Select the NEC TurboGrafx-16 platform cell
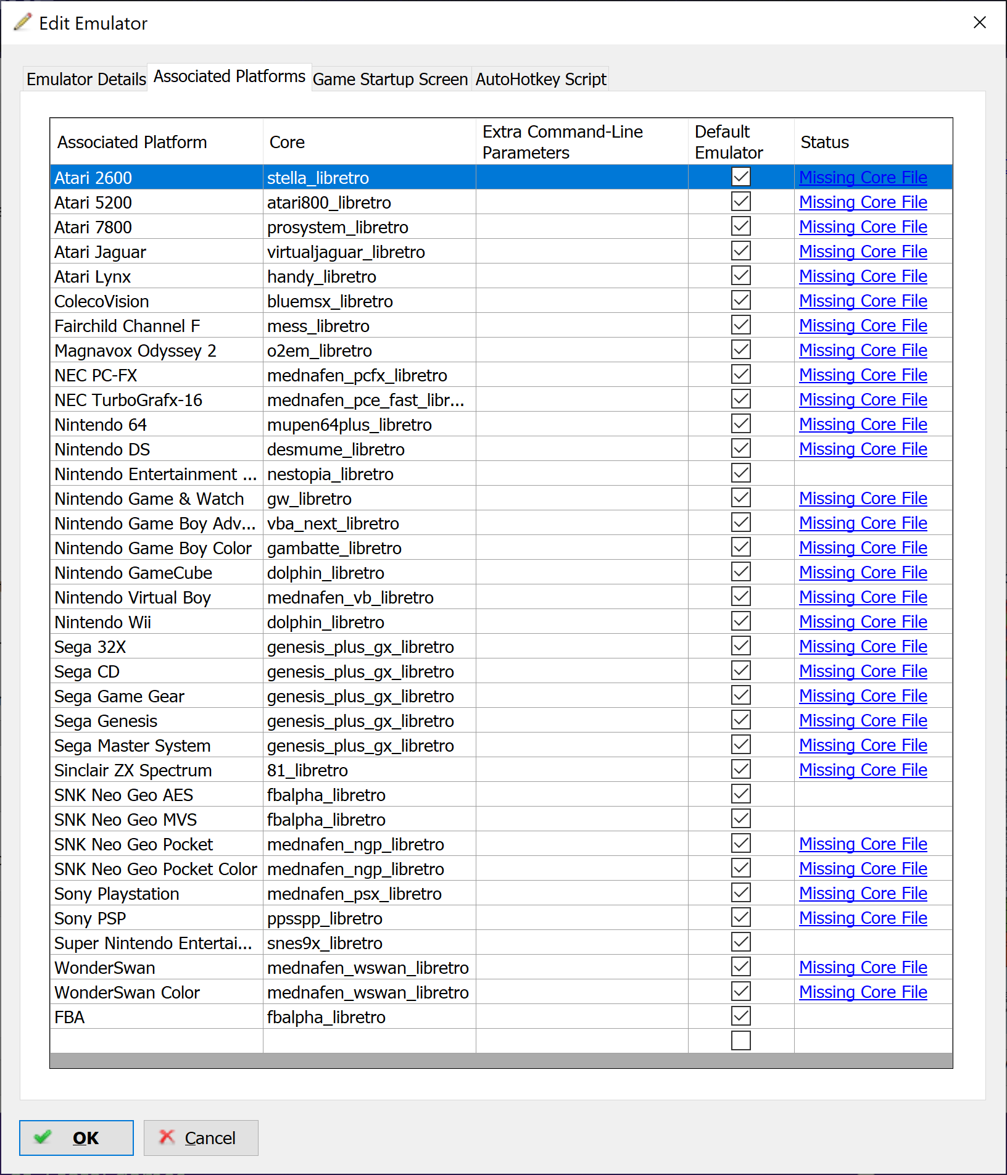The height and width of the screenshot is (1175, 1007). [157, 399]
